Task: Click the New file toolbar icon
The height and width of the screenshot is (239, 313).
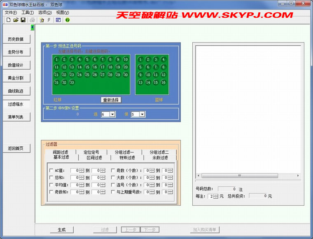Action: 8,20
